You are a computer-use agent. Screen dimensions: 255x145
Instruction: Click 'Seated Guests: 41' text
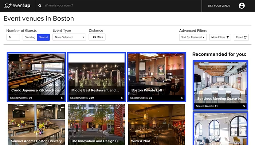(207, 106)
